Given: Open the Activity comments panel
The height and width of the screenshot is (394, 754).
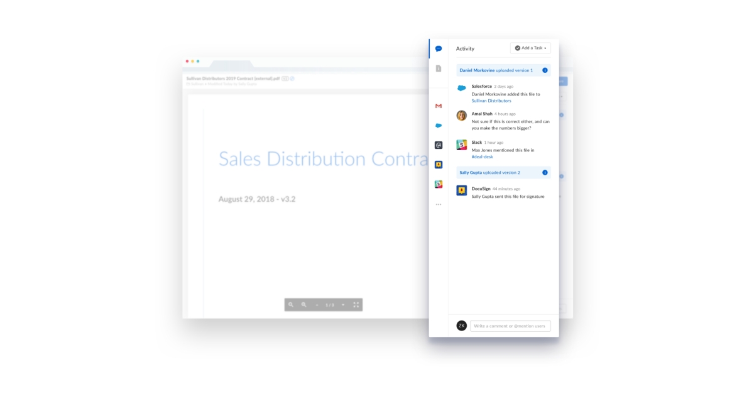Looking at the screenshot, I should 439,48.
